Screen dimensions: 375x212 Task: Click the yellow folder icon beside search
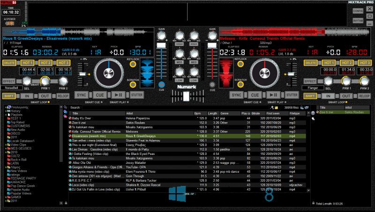[276, 108]
